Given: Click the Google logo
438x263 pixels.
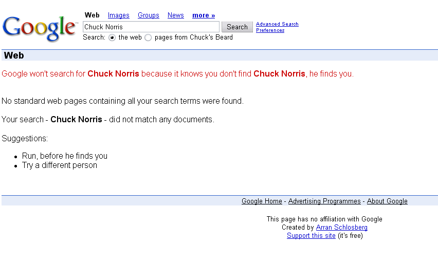Looking at the screenshot, I should pos(40,28).
